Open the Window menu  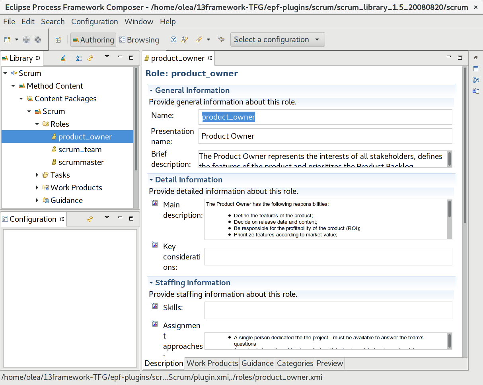point(139,21)
